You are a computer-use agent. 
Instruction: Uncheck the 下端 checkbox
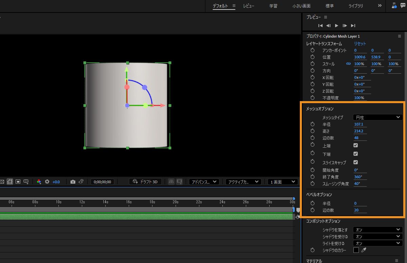point(355,154)
